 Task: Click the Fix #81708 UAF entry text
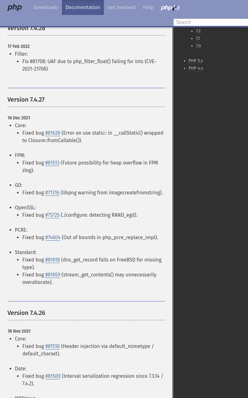tap(89, 65)
